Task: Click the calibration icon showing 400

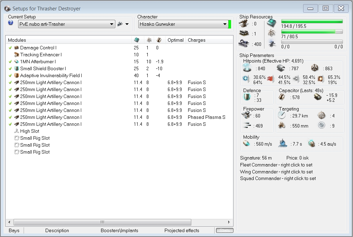Action: coord(244,43)
